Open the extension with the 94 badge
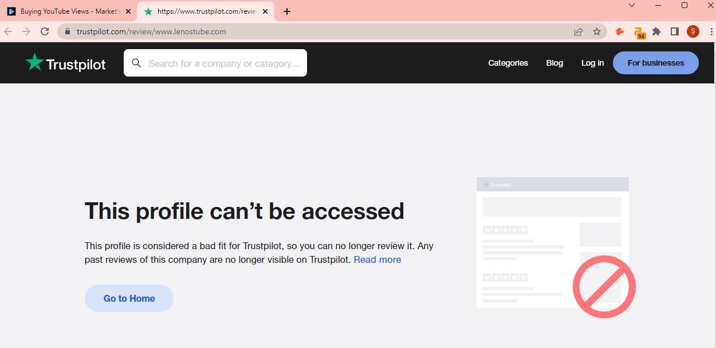 pos(639,33)
